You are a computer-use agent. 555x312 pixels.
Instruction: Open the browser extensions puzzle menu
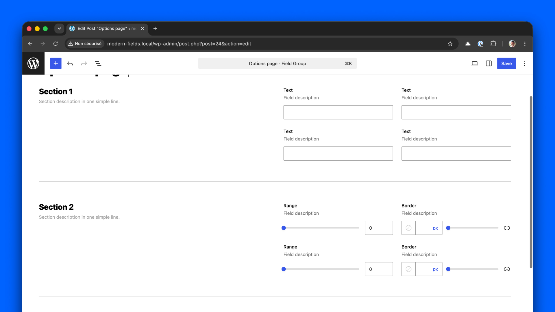pyautogui.click(x=493, y=44)
